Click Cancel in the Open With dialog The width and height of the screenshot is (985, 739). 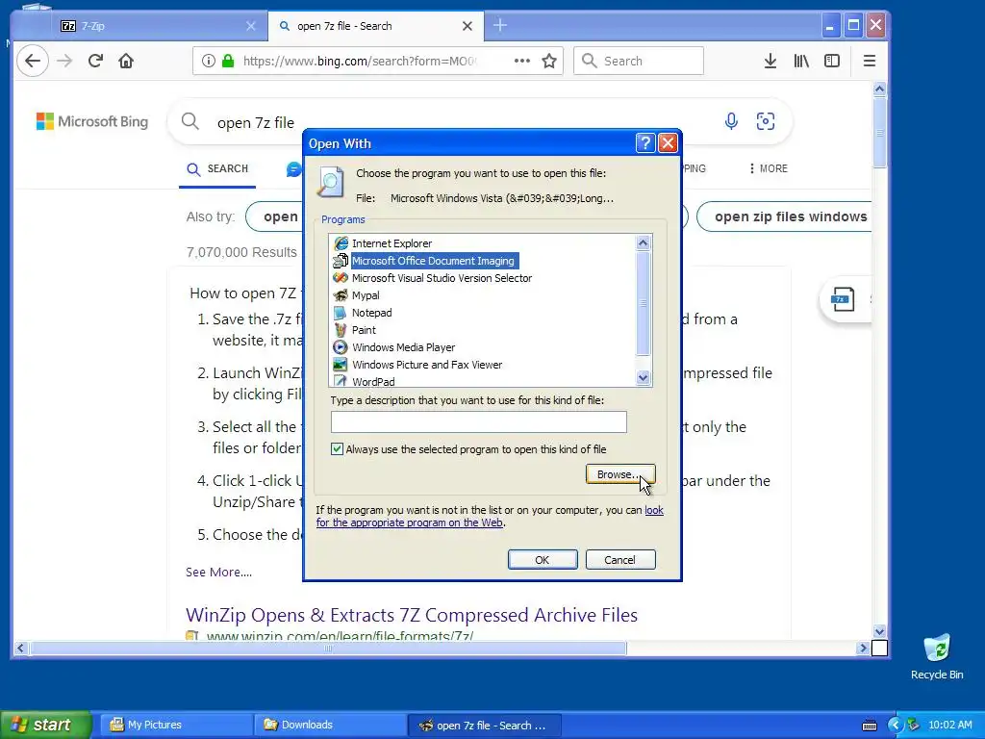[620, 560]
